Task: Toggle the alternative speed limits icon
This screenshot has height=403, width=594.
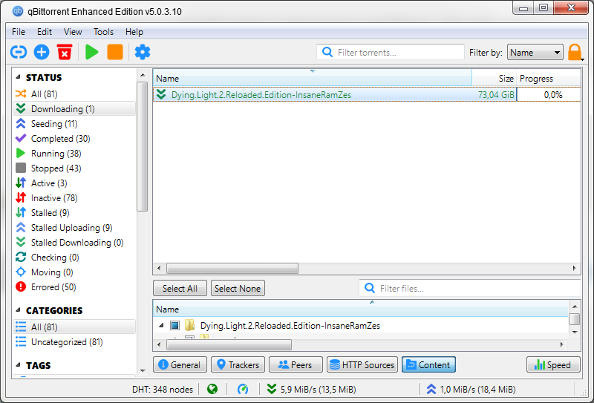Action: pyautogui.click(x=243, y=389)
